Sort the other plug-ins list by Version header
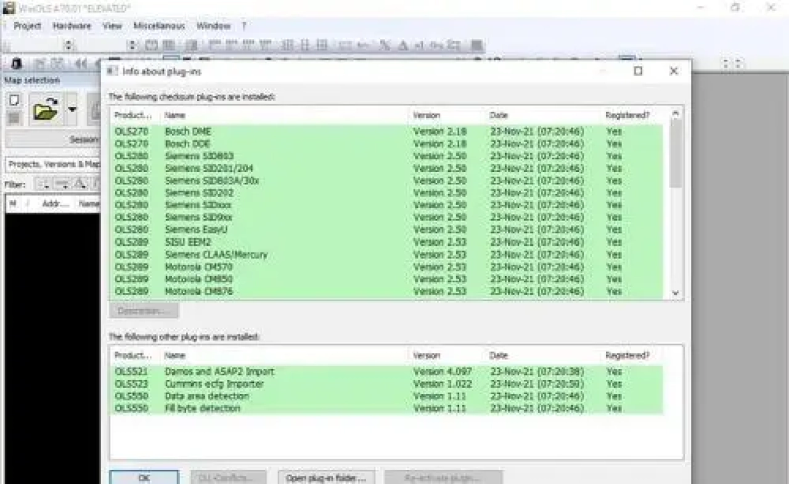789x484 pixels. click(x=448, y=355)
